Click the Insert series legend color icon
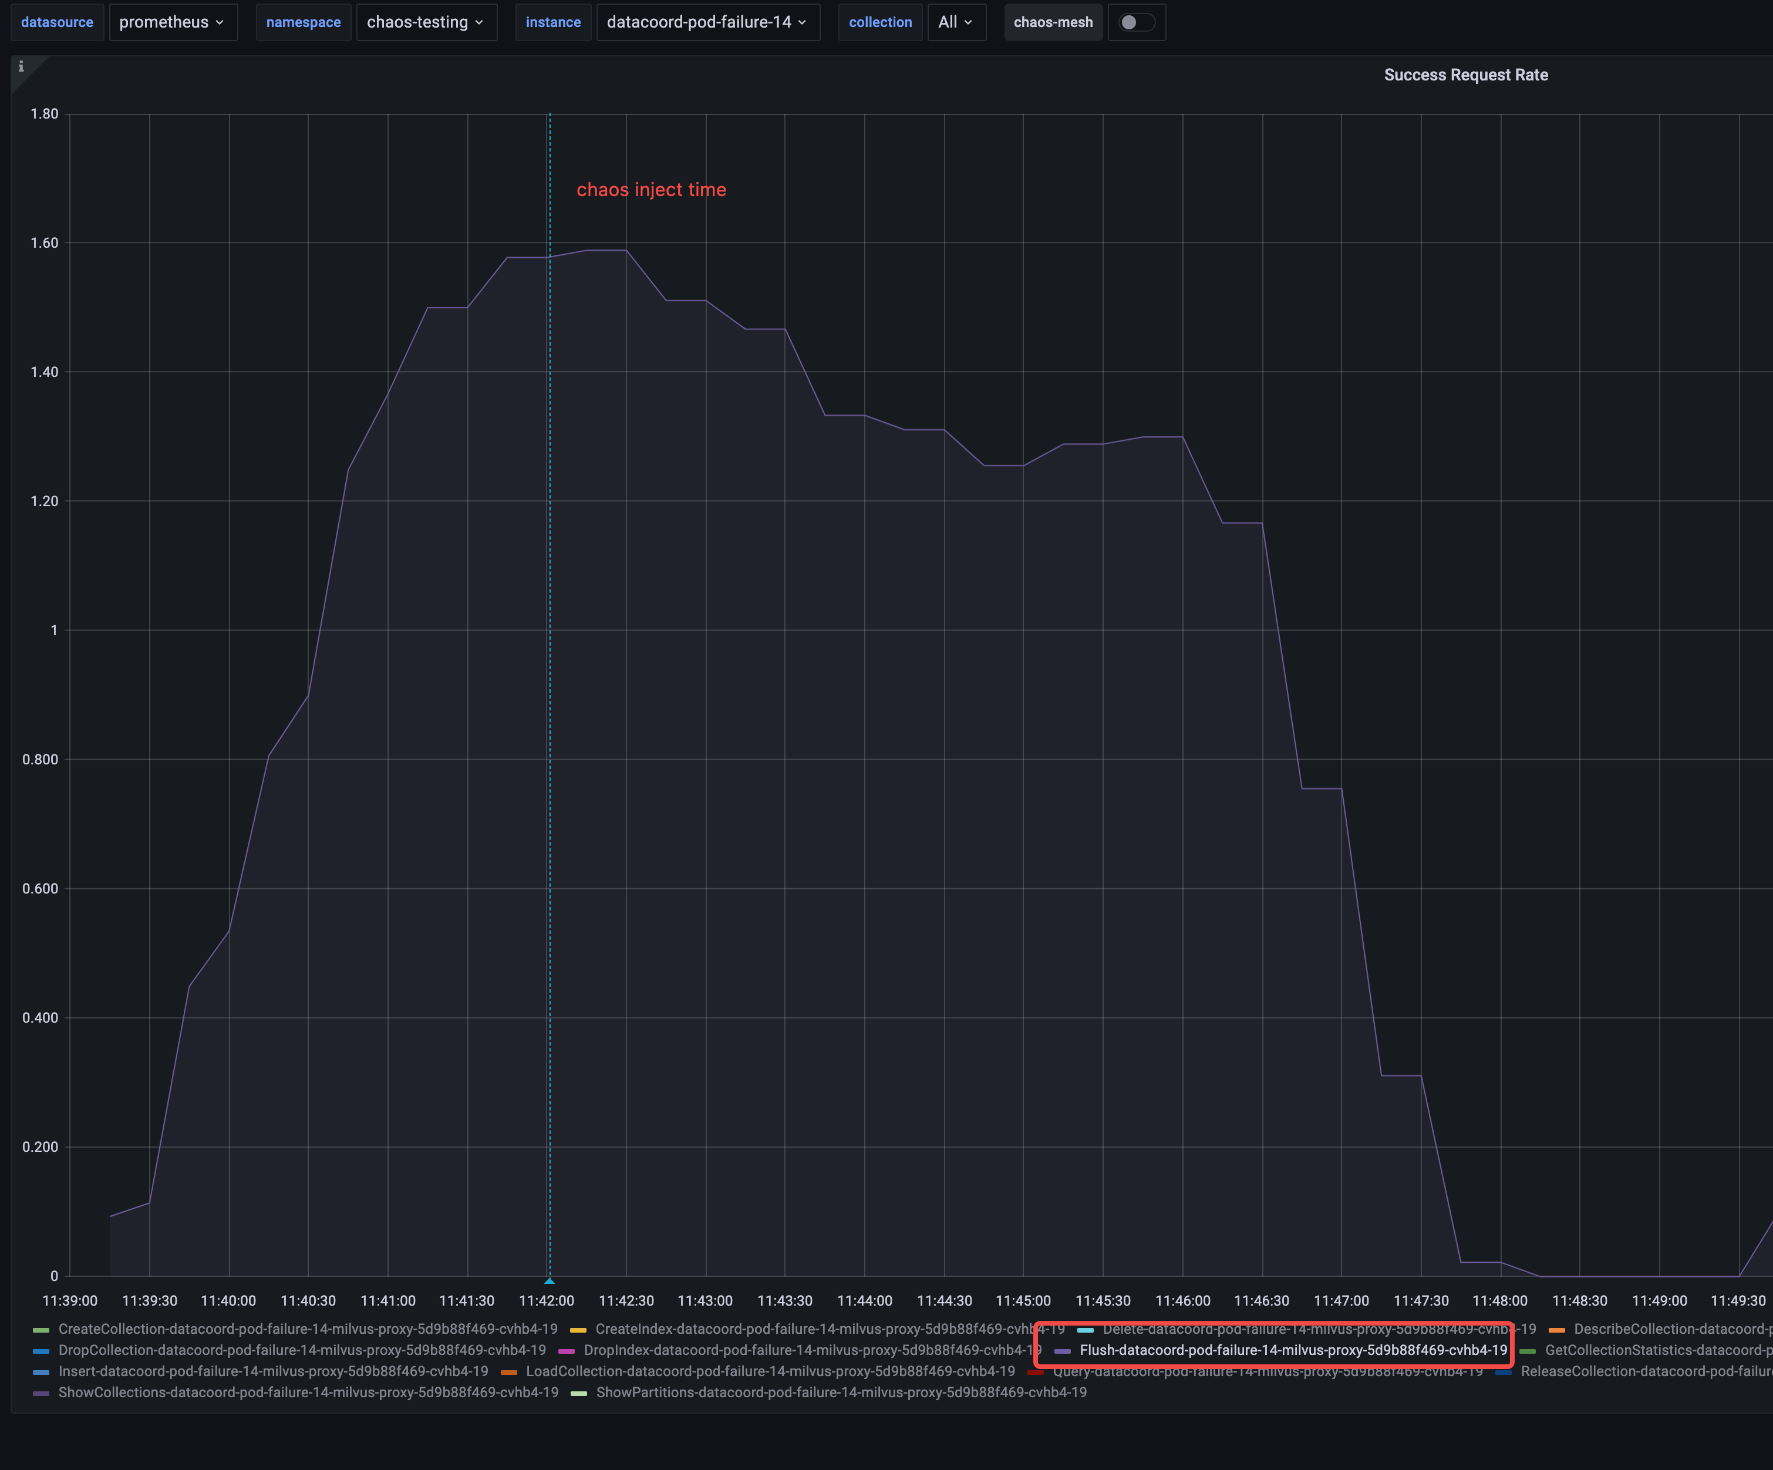1773x1470 pixels. coord(41,1372)
